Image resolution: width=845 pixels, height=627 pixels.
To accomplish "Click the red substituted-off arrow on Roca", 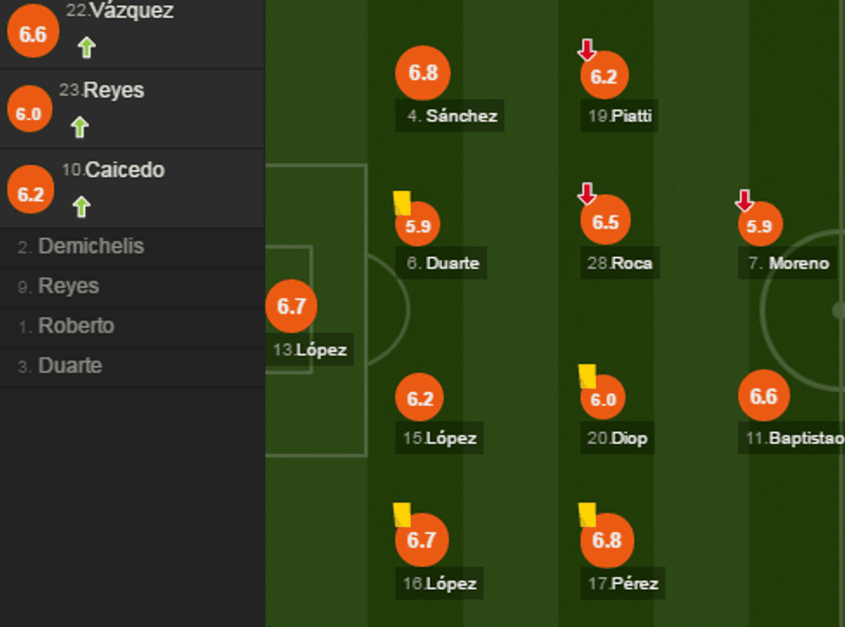I will pos(586,194).
